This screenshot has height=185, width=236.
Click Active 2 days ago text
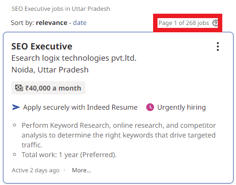pos(35,170)
